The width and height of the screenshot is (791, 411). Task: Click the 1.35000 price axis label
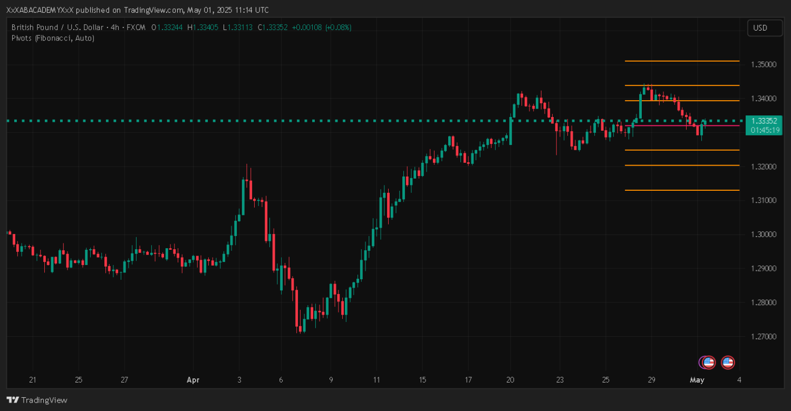tap(763, 64)
